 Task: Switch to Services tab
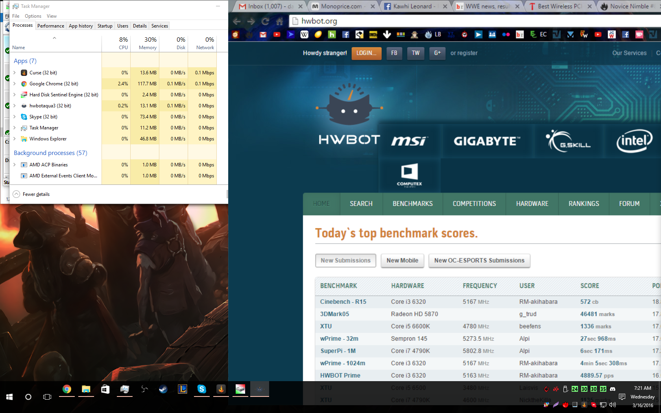[160, 26]
